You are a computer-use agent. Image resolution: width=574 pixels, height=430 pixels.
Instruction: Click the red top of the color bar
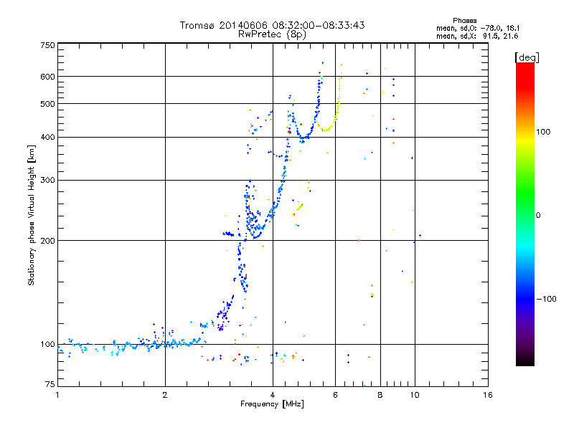[525, 71]
